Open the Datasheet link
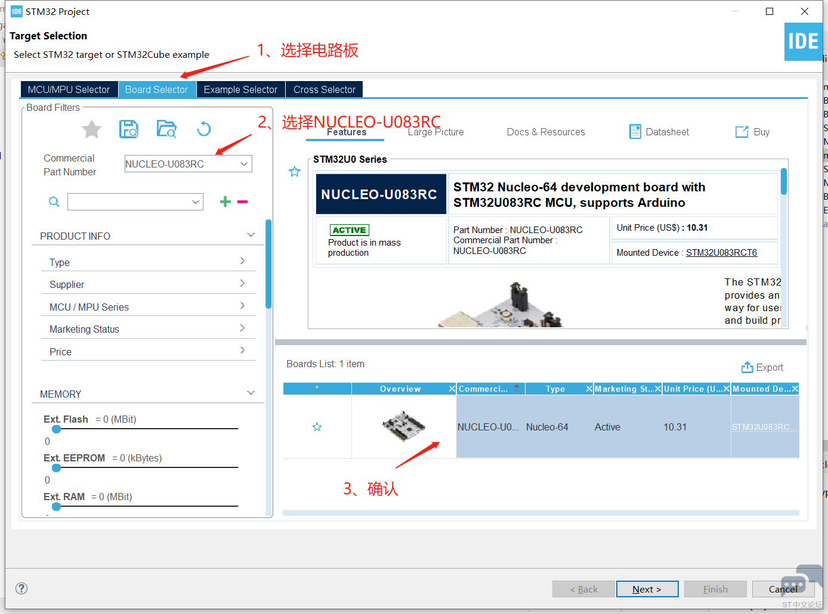 [659, 132]
